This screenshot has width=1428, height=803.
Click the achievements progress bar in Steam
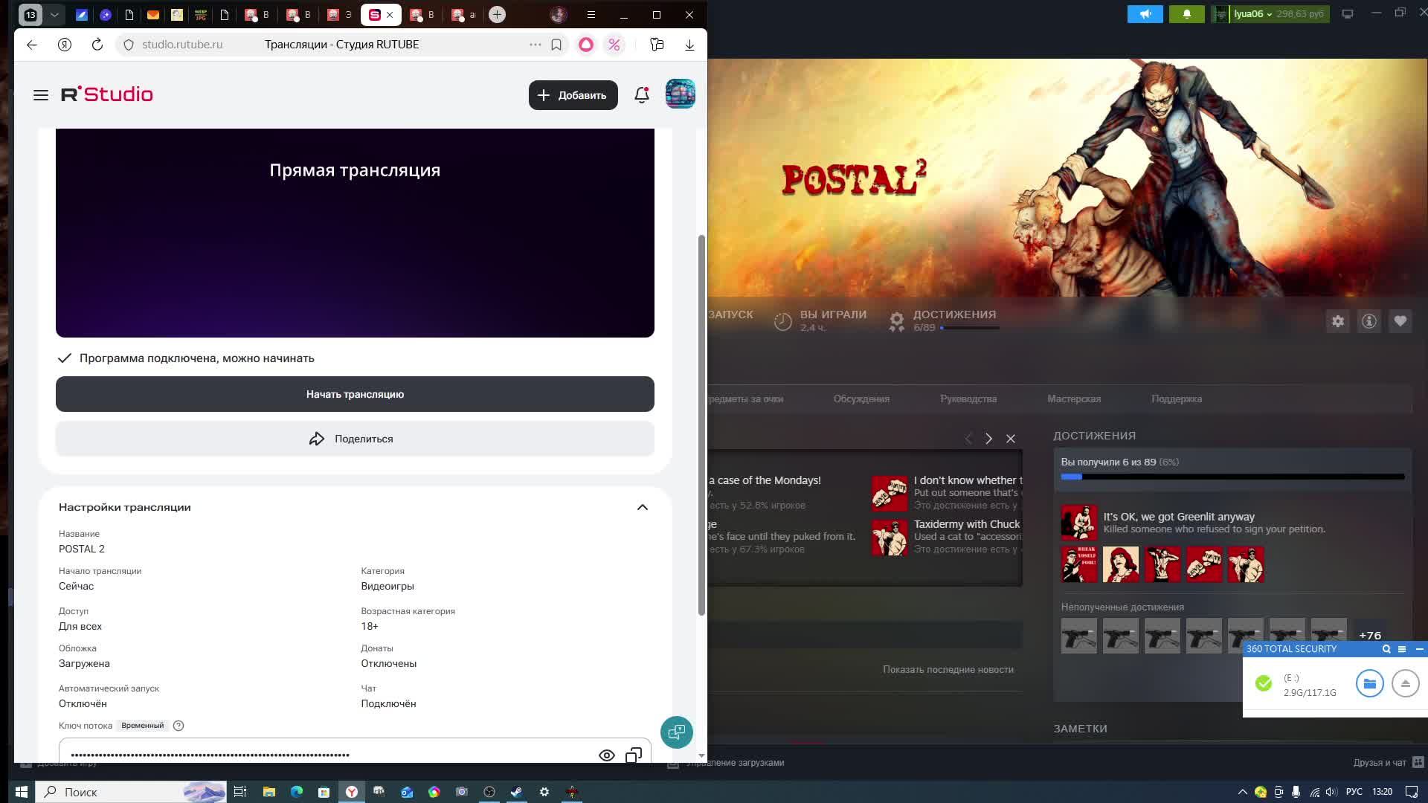click(x=1232, y=477)
